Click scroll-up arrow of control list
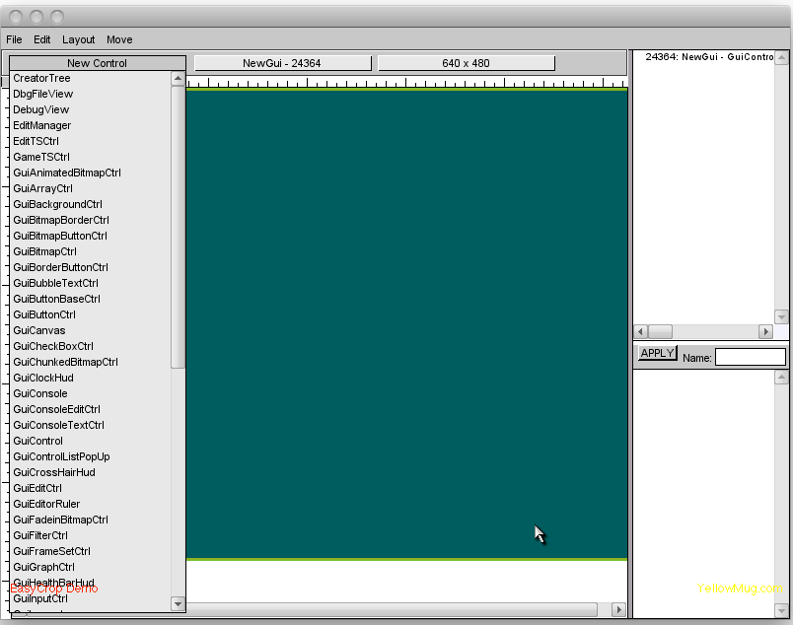 pos(178,79)
